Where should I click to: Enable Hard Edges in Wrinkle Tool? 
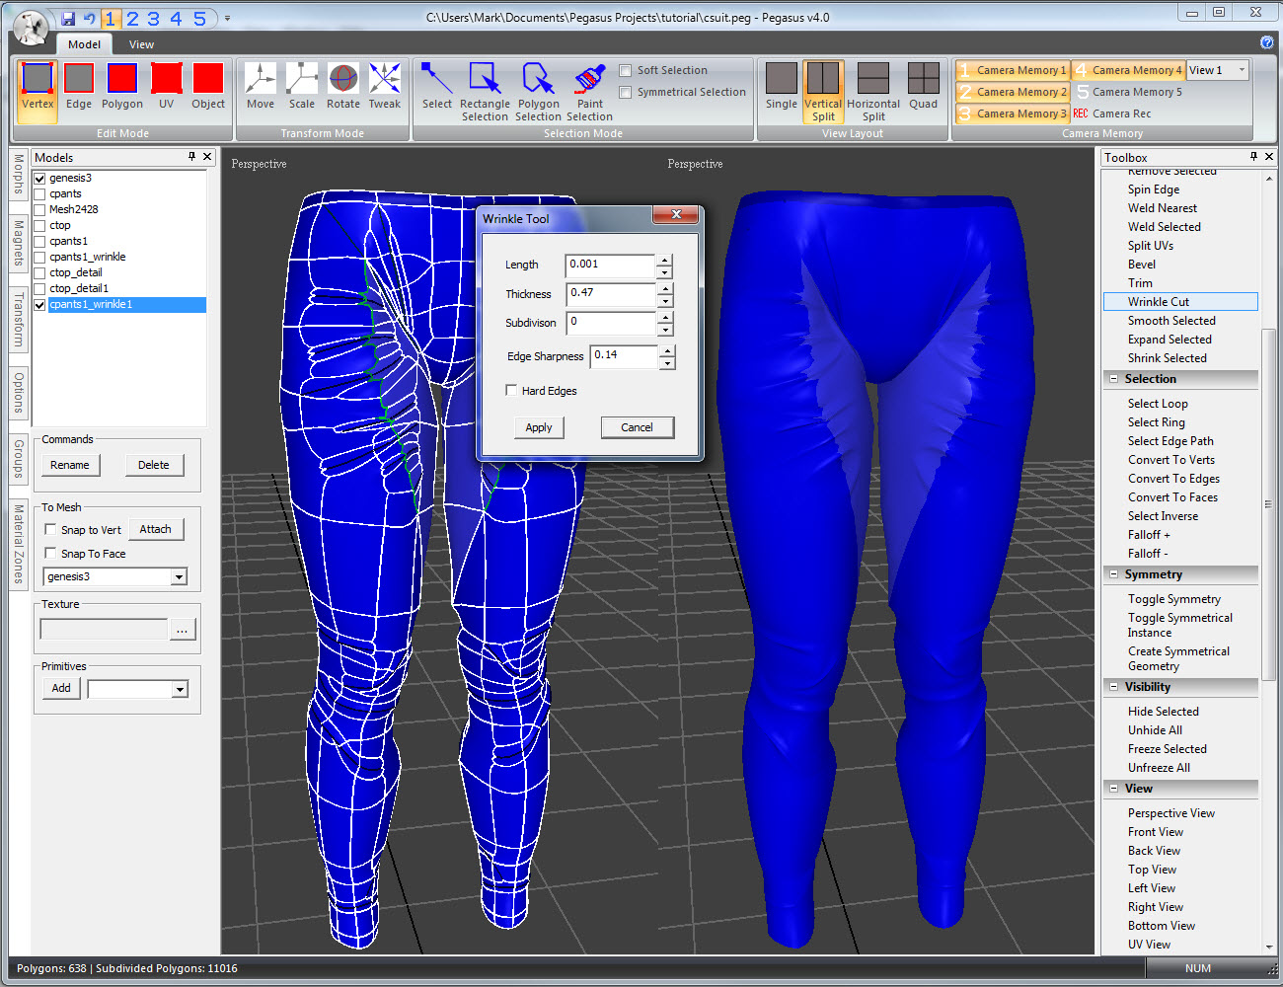[511, 390]
